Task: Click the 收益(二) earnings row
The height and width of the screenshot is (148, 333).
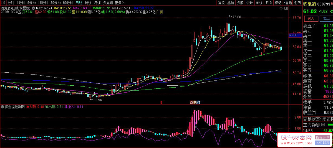Action: click(x=318, y=113)
